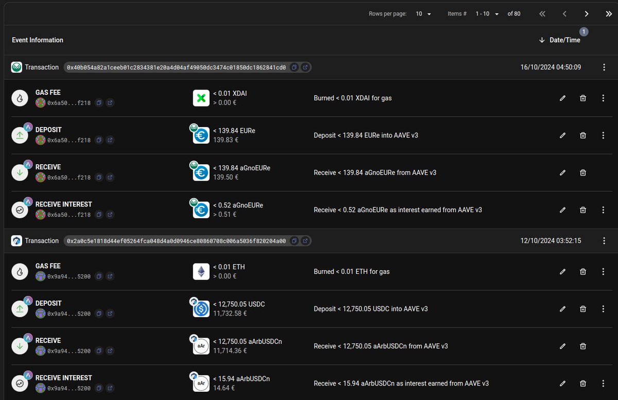Viewport: 618px width, 400px height.
Task: Edit the ETH gas fee event
Action: pos(562,271)
